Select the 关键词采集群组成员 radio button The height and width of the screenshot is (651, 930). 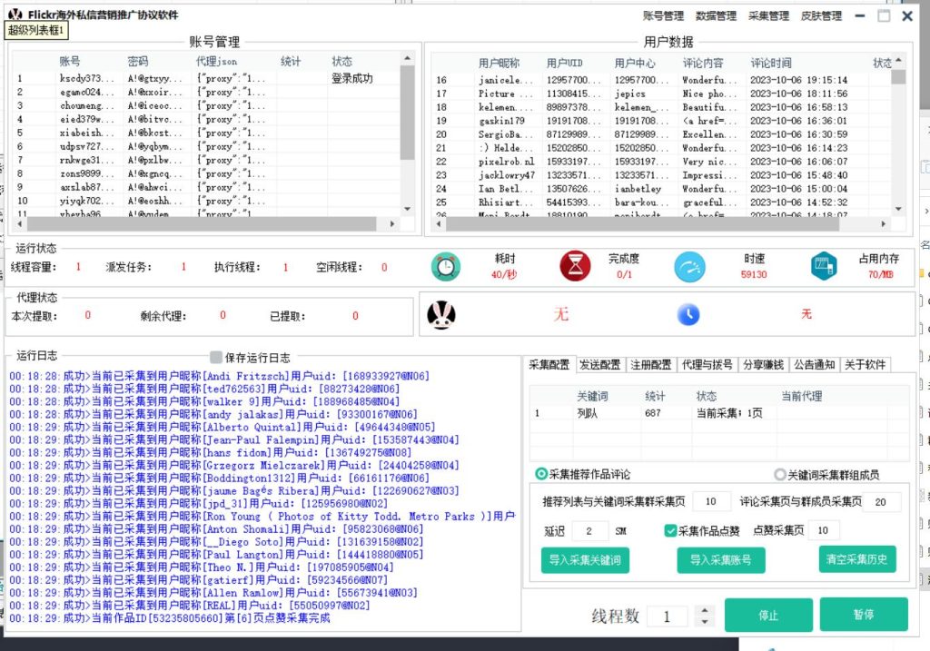click(779, 475)
